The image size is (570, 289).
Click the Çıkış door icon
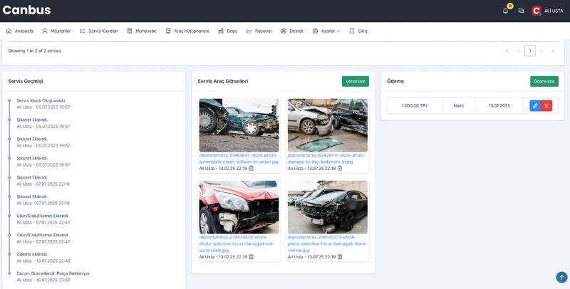pyautogui.click(x=352, y=31)
